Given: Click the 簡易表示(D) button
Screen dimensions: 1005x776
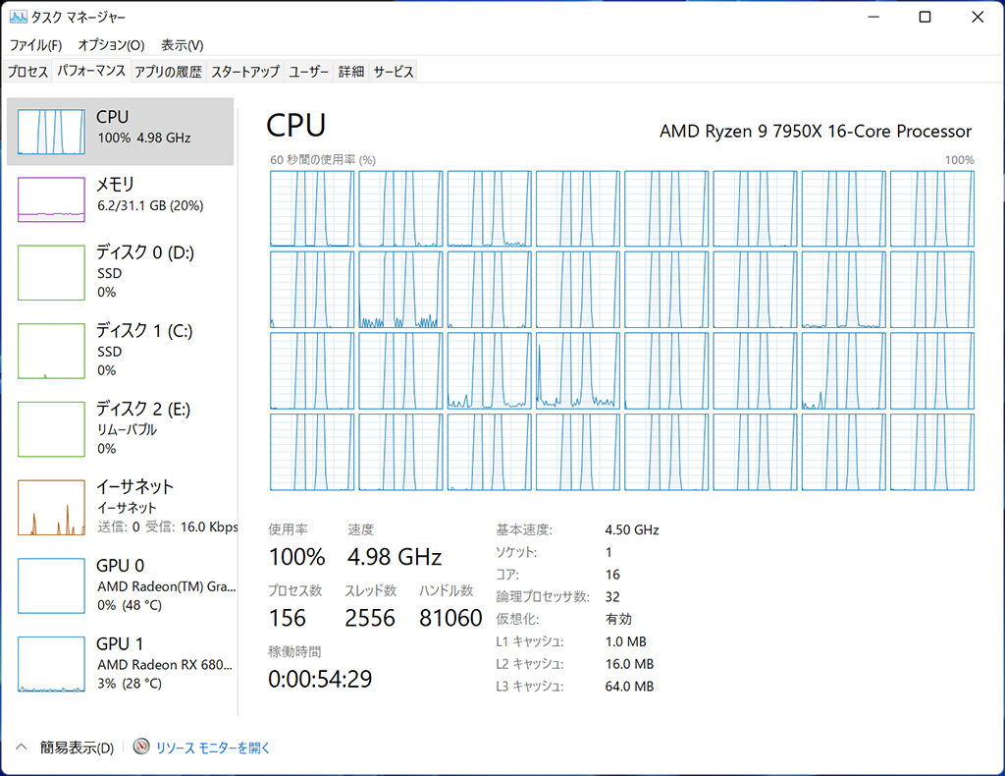Looking at the screenshot, I should click(x=77, y=748).
